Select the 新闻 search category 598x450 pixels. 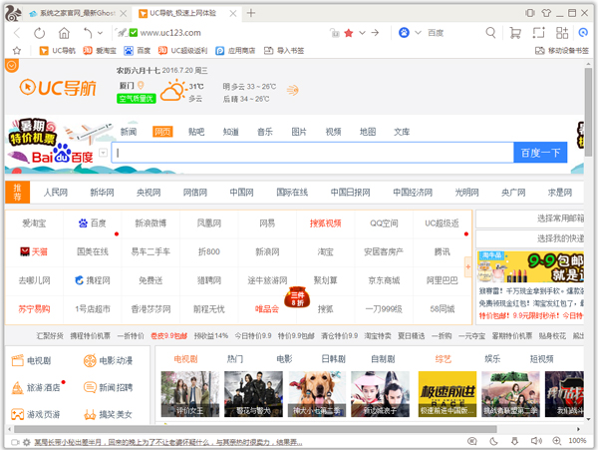[x=129, y=132]
